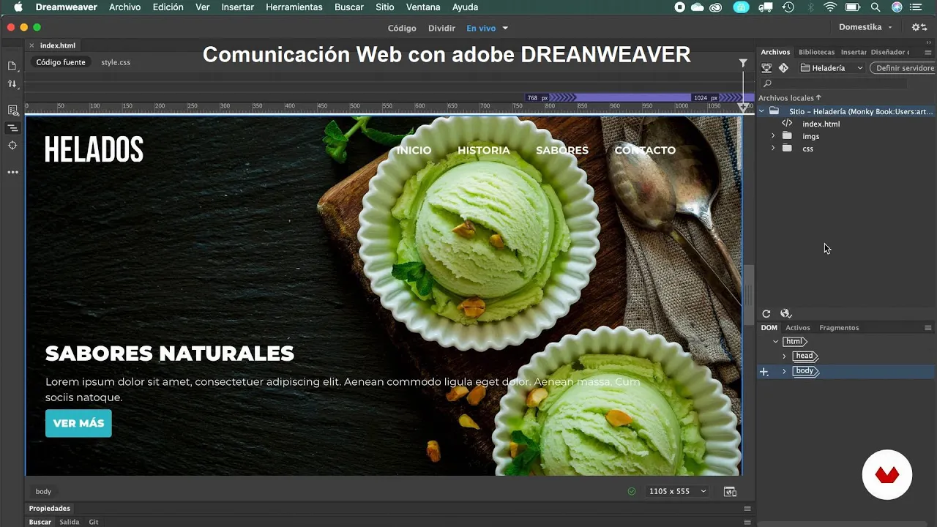Switch to Salida tab
The image size is (937, 527).
pos(70,522)
